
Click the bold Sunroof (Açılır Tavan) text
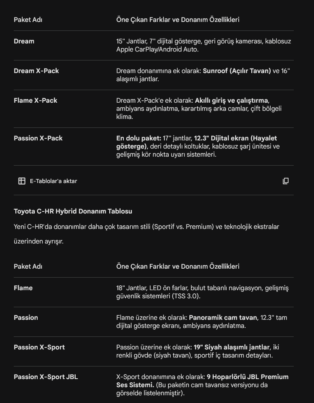[x=237, y=71]
